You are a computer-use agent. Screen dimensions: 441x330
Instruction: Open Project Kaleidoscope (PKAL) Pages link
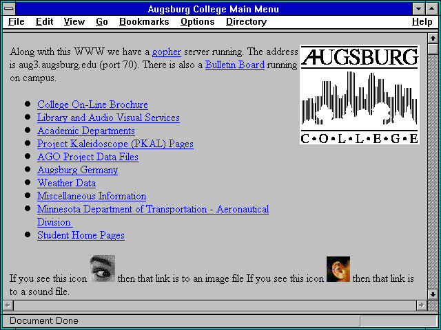coord(115,144)
